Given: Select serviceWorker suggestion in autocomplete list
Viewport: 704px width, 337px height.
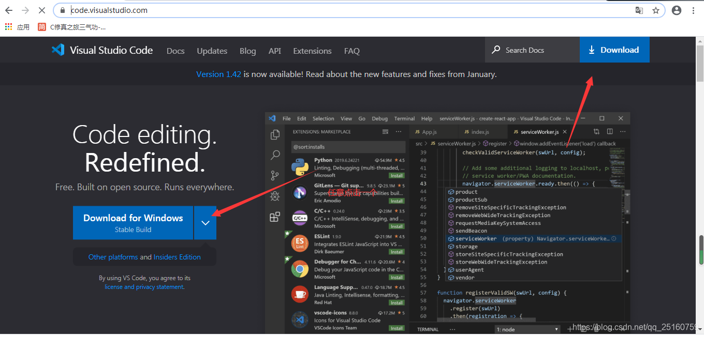Looking at the screenshot, I should pyautogui.click(x=533, y=239).
